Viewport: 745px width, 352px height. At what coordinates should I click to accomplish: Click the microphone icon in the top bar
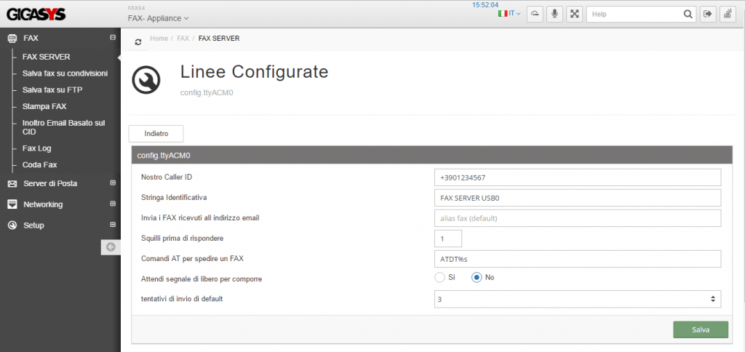point(555,14)
